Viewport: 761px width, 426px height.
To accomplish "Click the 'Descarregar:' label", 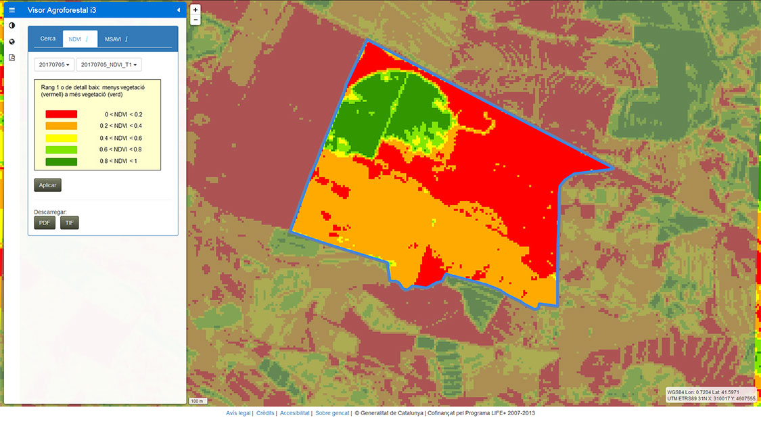I will 51,212.
